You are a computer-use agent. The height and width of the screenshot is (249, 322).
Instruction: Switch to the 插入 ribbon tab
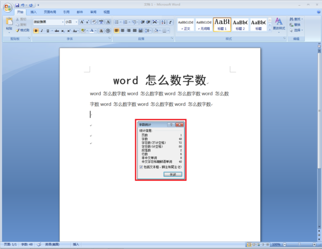point(33,12)
